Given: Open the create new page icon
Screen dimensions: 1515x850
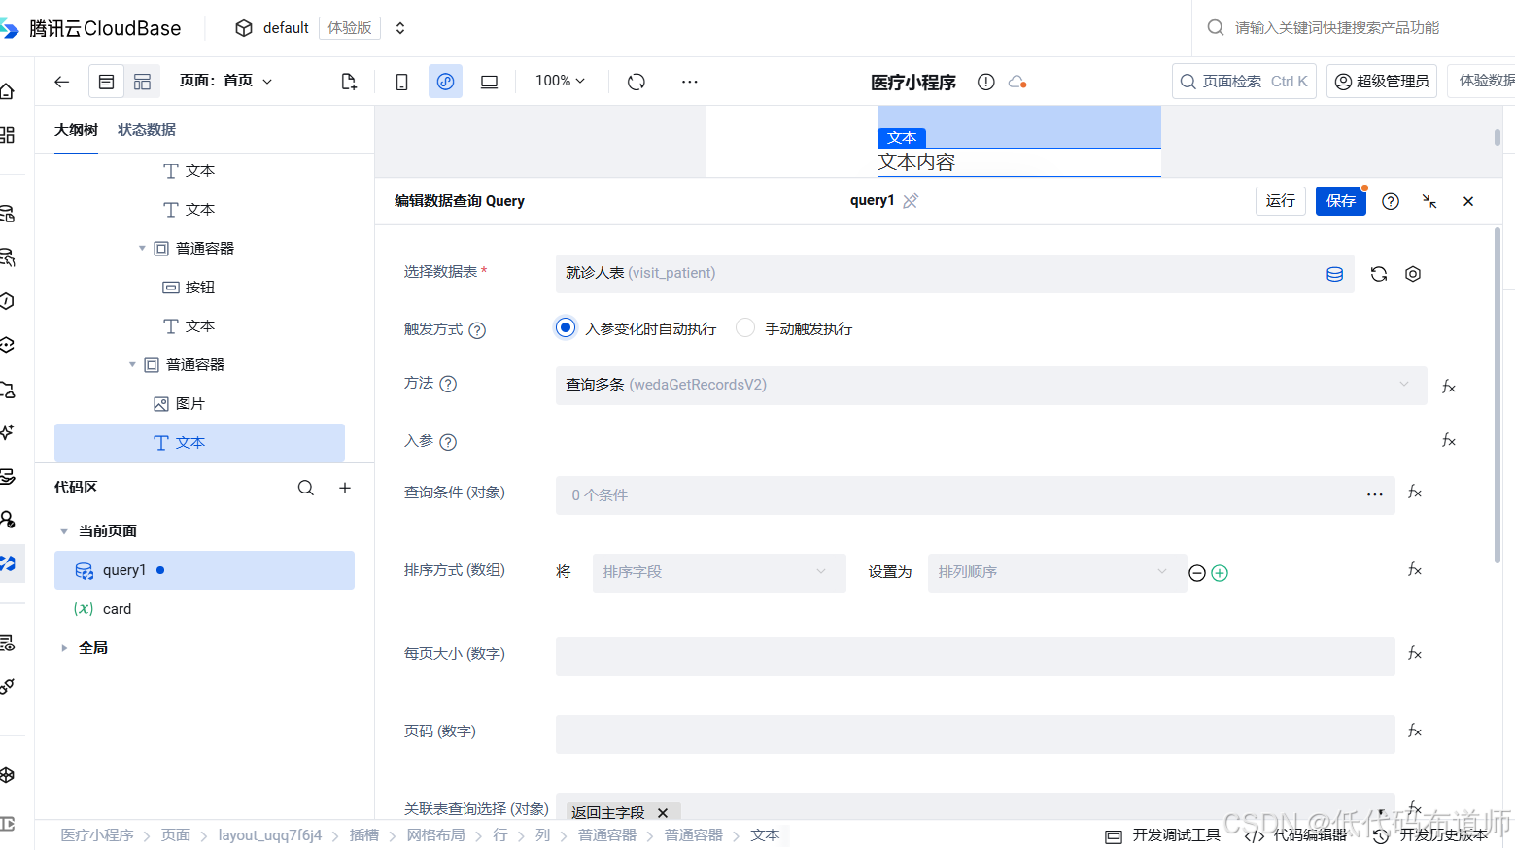Looking at the screenshot, I should [x=349, y=82].
